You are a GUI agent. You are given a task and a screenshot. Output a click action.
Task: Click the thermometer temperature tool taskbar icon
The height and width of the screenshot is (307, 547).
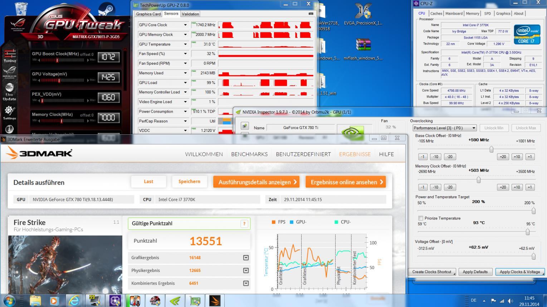point(135,301)
